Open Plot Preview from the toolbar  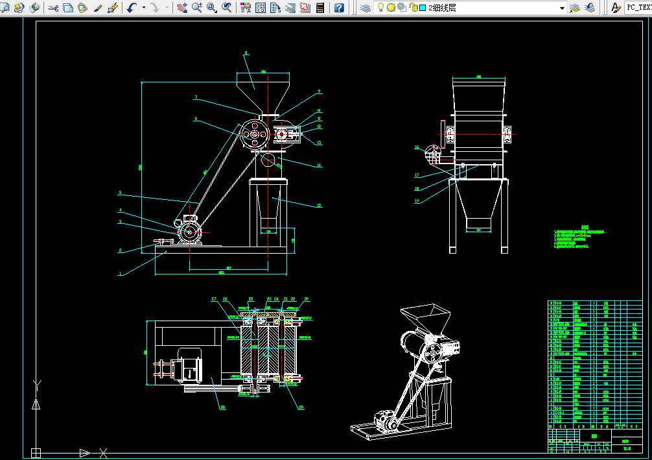click(x=5, y=8)
